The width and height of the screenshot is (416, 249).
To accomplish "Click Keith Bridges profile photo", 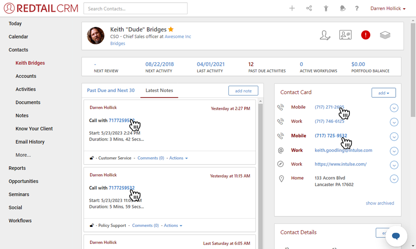I will coord(96,36).
